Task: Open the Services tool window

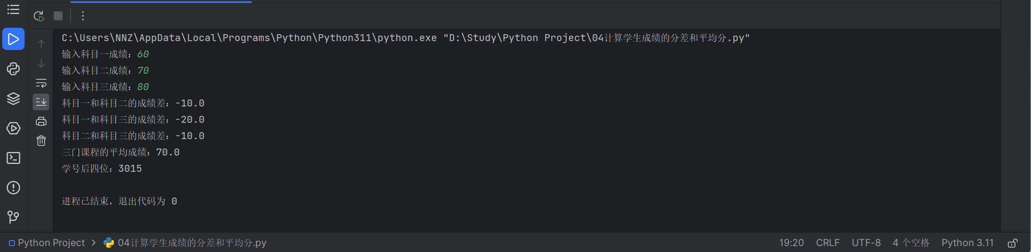Action: point(13,128)
